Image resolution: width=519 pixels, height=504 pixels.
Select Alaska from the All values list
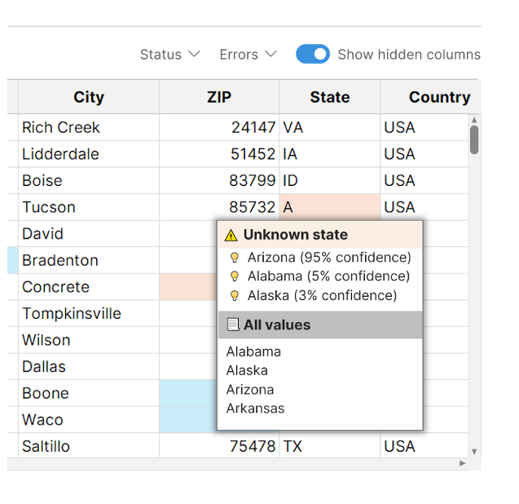click(247, 370)
